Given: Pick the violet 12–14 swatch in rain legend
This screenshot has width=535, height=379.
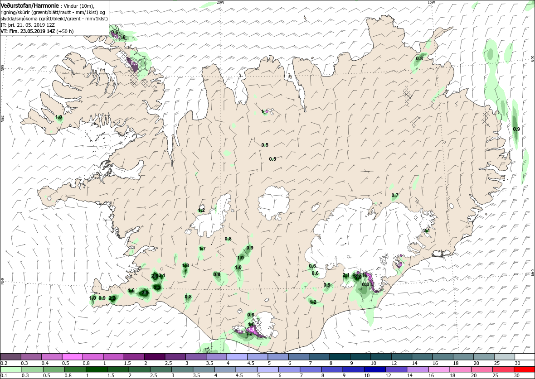Looking at the screenshot, I should (x=396, y=369).
